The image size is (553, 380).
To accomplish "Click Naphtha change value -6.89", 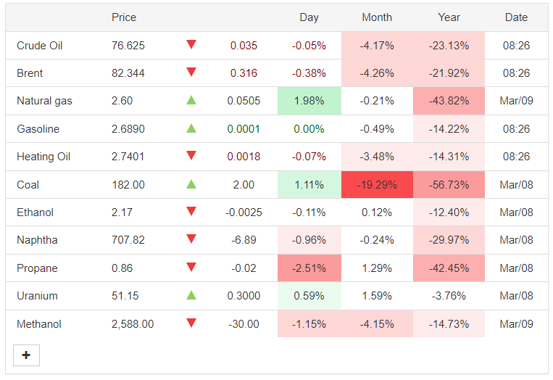I will [x=244, y=240].
